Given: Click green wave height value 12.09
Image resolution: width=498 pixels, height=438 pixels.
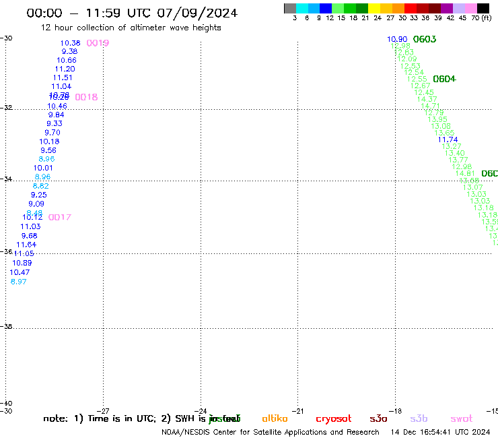Looking at the screenshot, I should (407, 59).
